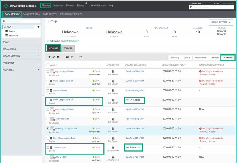Click the downstream volume icon for More-Major-League-Data Pawtucket
This screenshot has height=163, width=237.
(52, 128)
